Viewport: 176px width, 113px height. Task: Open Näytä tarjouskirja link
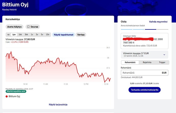click(x=58, y=105)
